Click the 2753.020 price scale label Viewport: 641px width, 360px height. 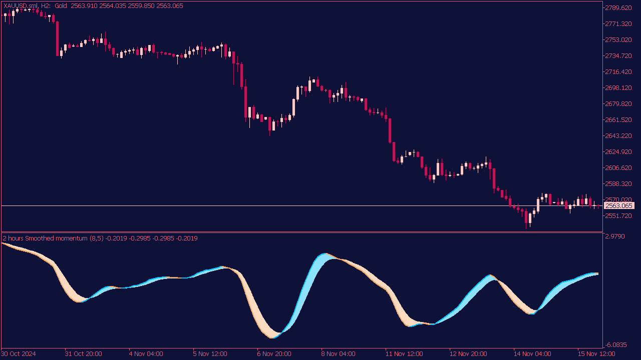[x=618, y=40]
